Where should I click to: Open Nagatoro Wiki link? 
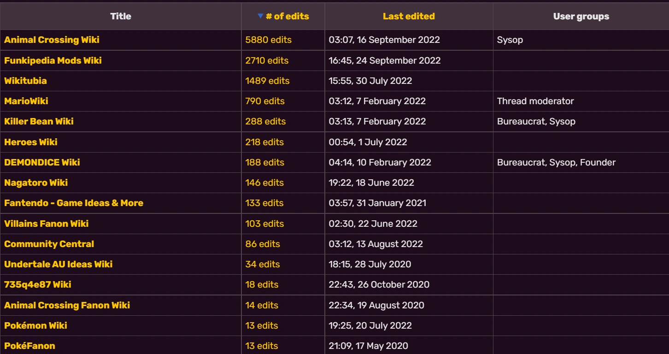(x=36, y=183)
